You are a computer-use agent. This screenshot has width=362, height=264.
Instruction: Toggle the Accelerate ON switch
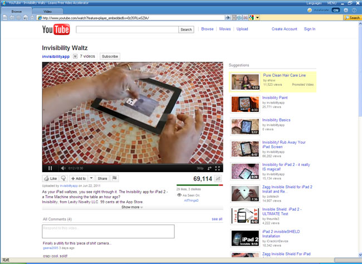click(x=336, y=10)
